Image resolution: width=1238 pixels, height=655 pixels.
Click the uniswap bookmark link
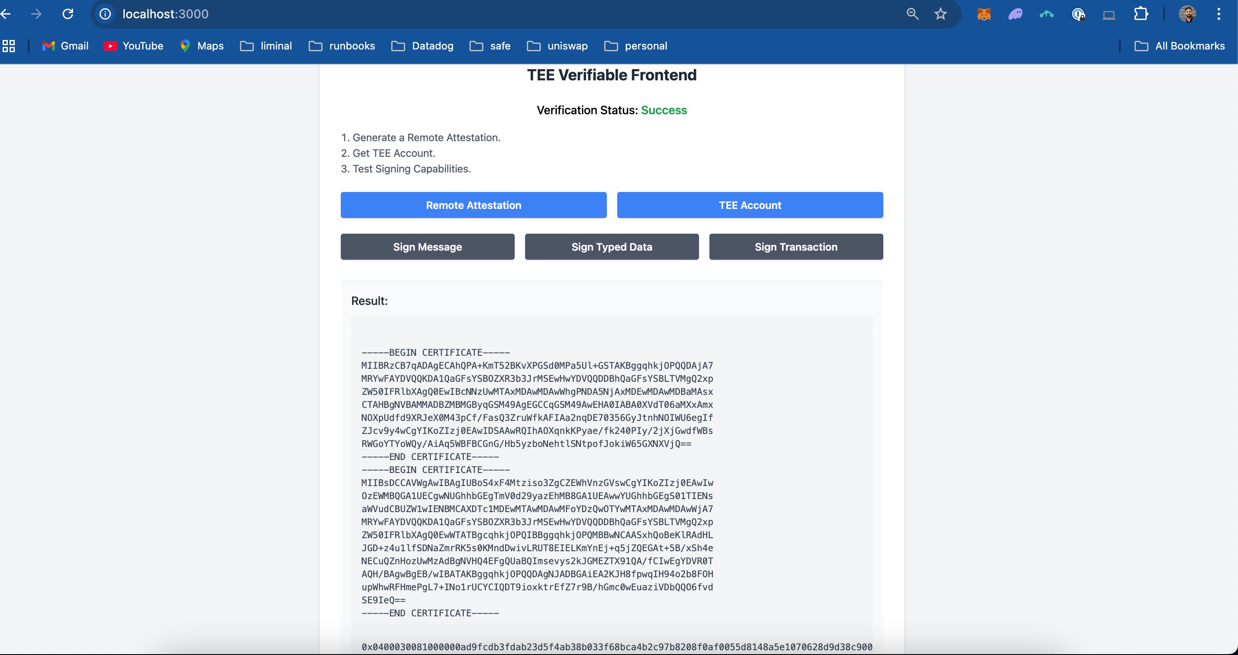click(x=567, y=46)
